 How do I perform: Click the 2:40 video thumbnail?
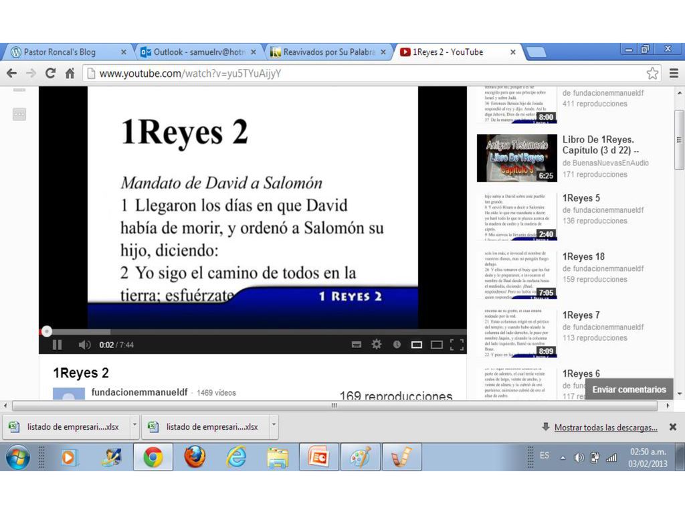coord(517,217)
